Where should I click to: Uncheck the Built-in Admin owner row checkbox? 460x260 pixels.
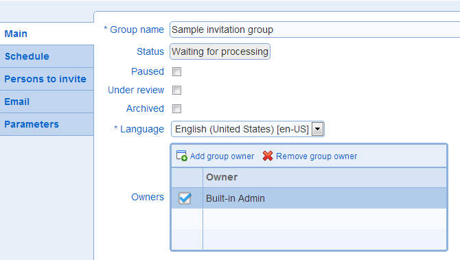tap(185, 198)
